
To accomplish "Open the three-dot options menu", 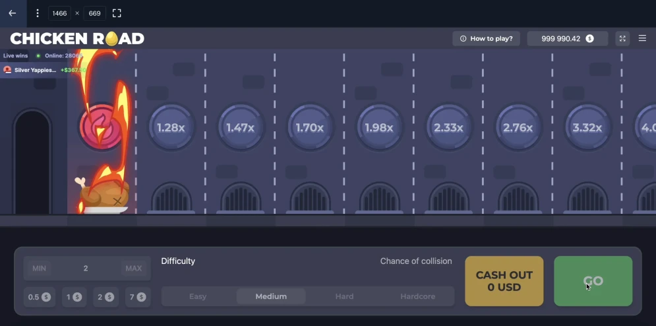I will tap(37, 13).
